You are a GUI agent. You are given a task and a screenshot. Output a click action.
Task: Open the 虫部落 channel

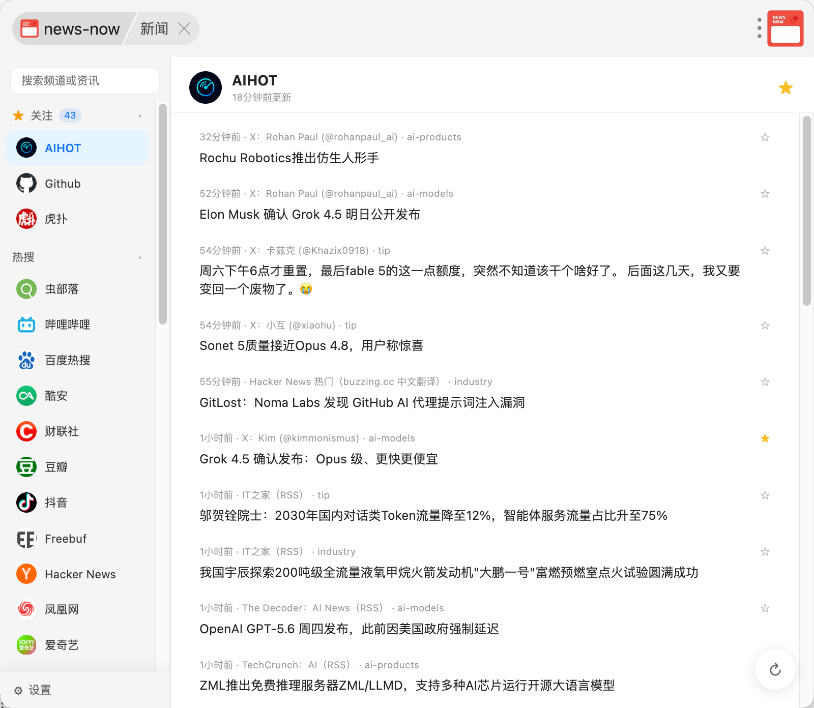tap(77, 289)
